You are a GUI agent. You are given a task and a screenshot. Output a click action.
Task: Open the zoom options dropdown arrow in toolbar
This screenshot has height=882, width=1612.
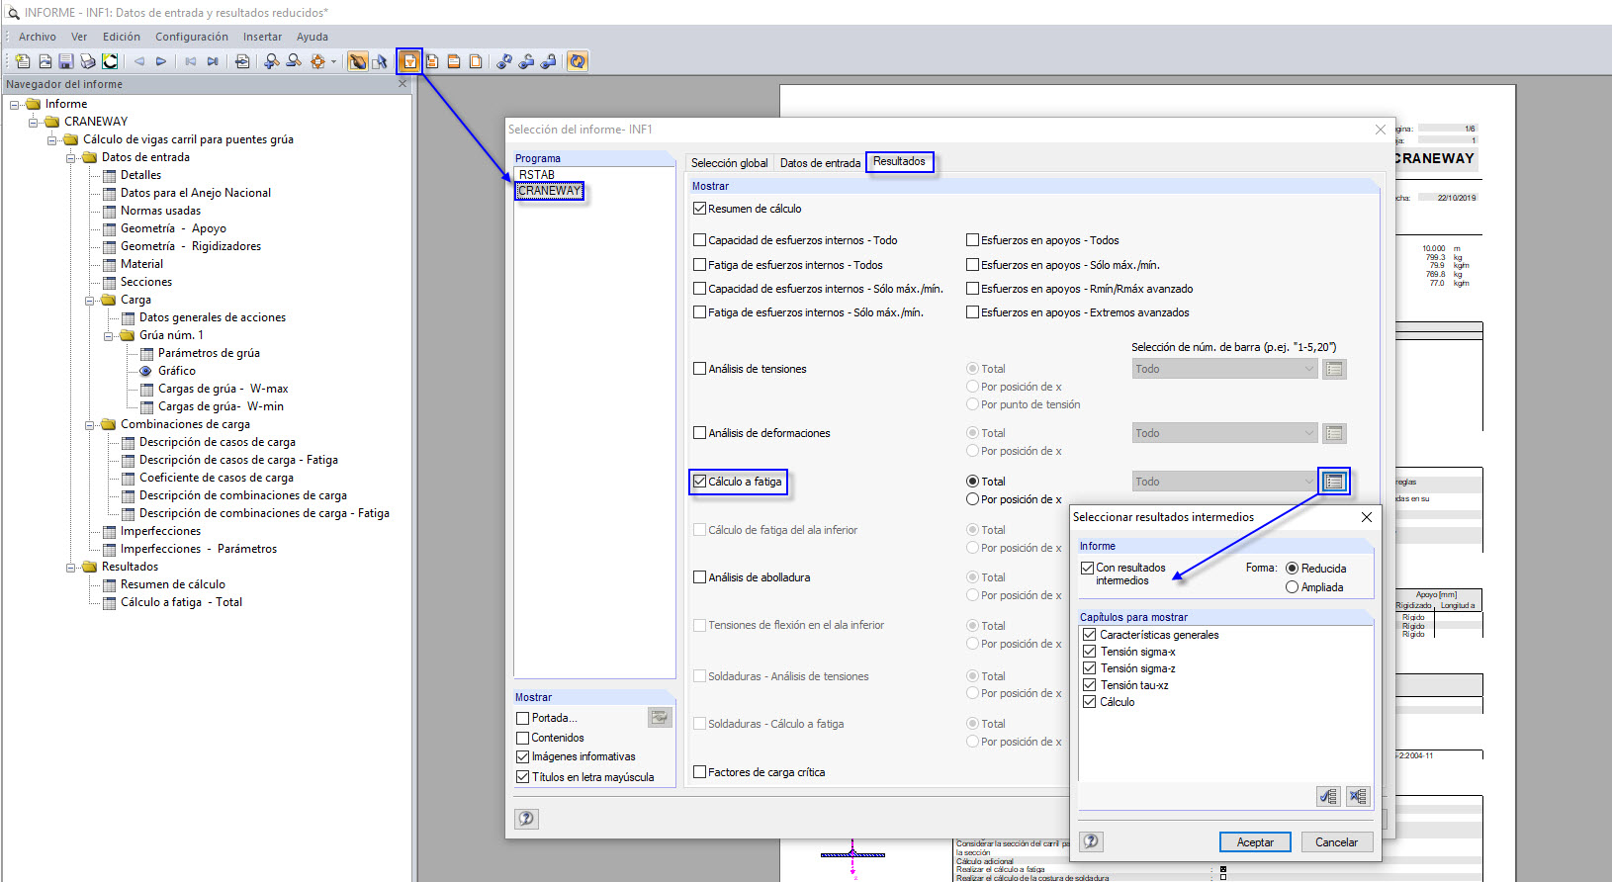pos(333,61)
